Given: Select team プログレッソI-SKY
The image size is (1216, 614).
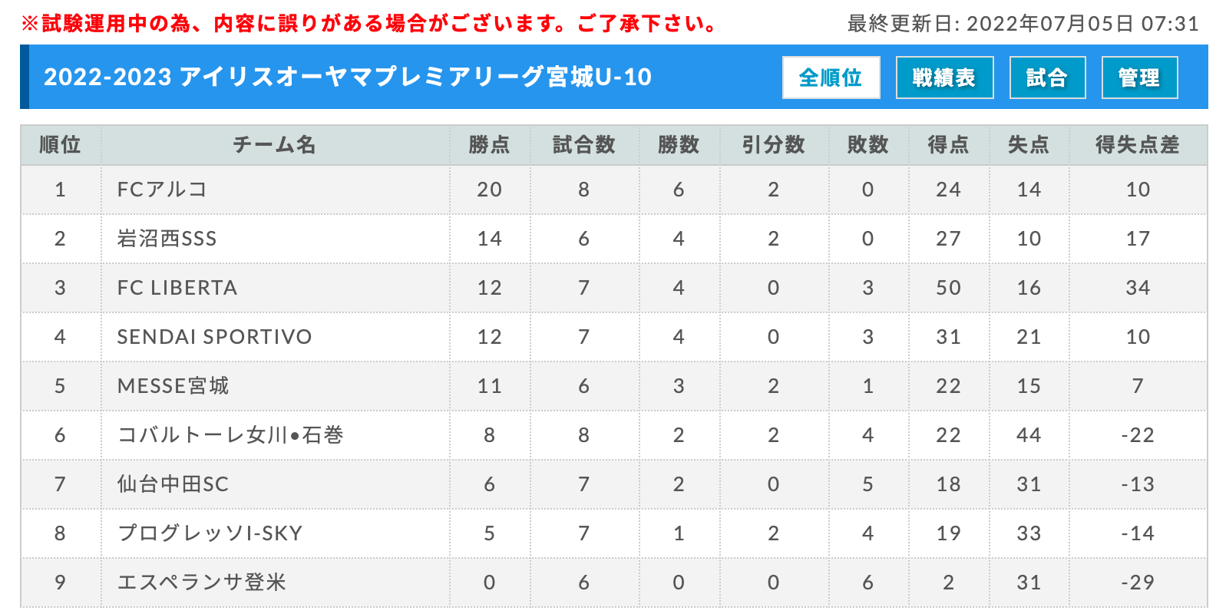Looking at the screenshot, I should click(x=210, y=533).
